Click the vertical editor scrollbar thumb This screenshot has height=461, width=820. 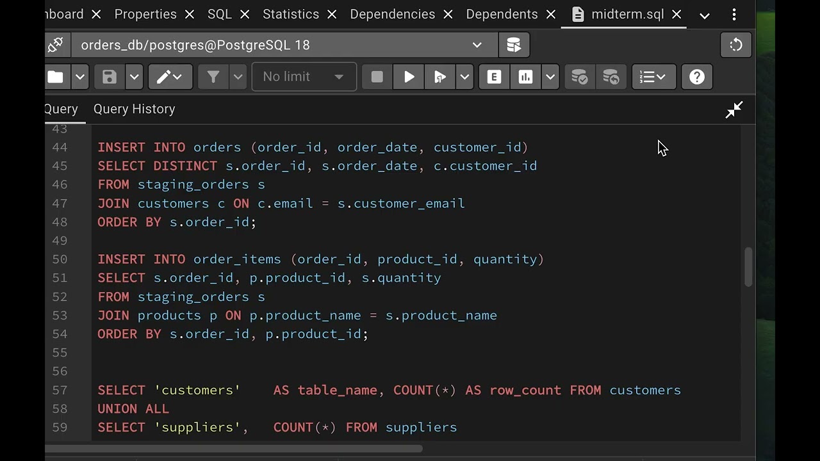point(748,267)
